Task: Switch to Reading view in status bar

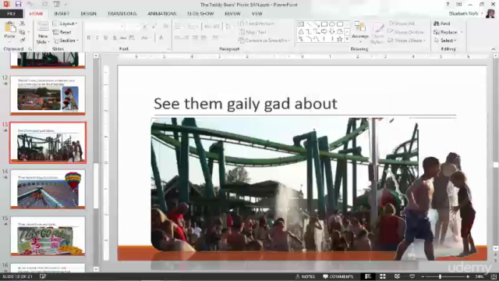Action: click(397, 276)
